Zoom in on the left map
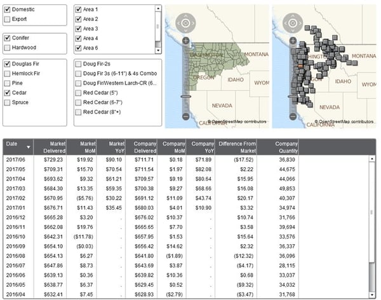This screenshot has height=300, width=381. click(x=185, y=41)
